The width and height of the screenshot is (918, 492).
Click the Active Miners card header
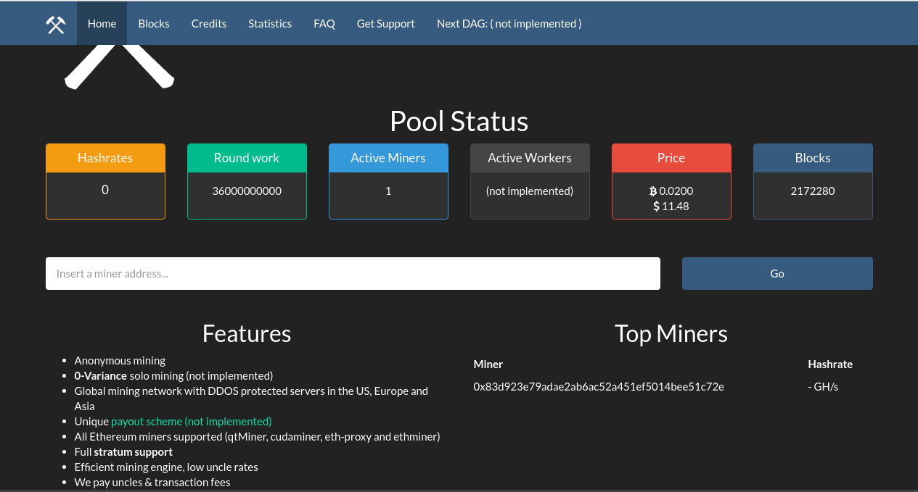pyautogui.click(x=388, y=157)
